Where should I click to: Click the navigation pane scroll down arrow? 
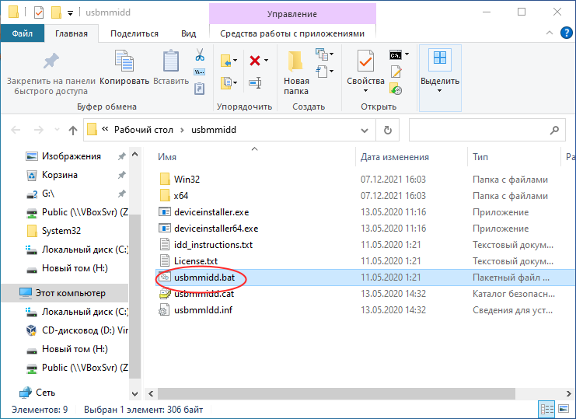click(x=134, y=394)
